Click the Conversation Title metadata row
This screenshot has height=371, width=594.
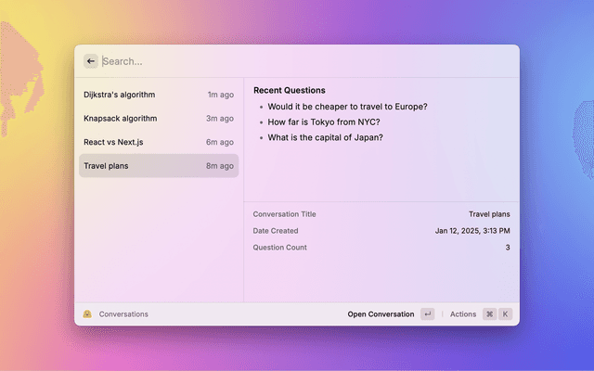[381, 214]
